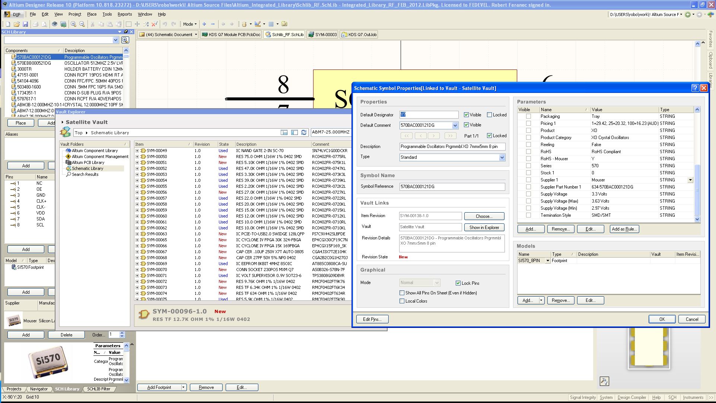The height and width of the screenshot is (403, 716).
Task: Switch to the SYM-00003 document tab
Action: (x=325, y=34)
